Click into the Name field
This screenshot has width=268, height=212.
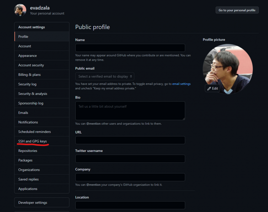point(130,48)
